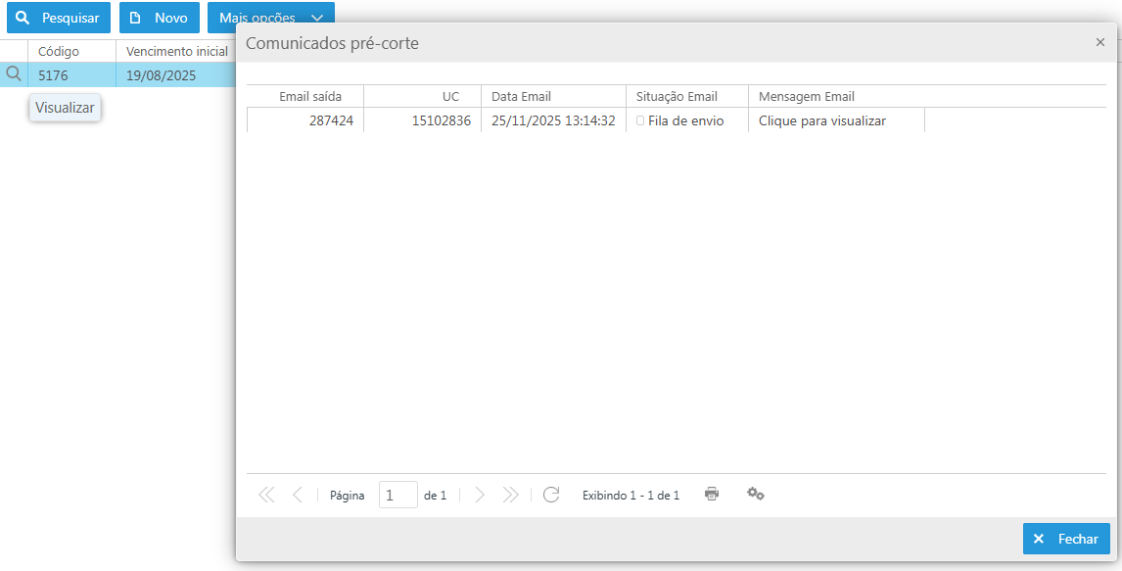Sort by the Email saída column header
Screen dimensions: 1122x571
pos(310,96)
